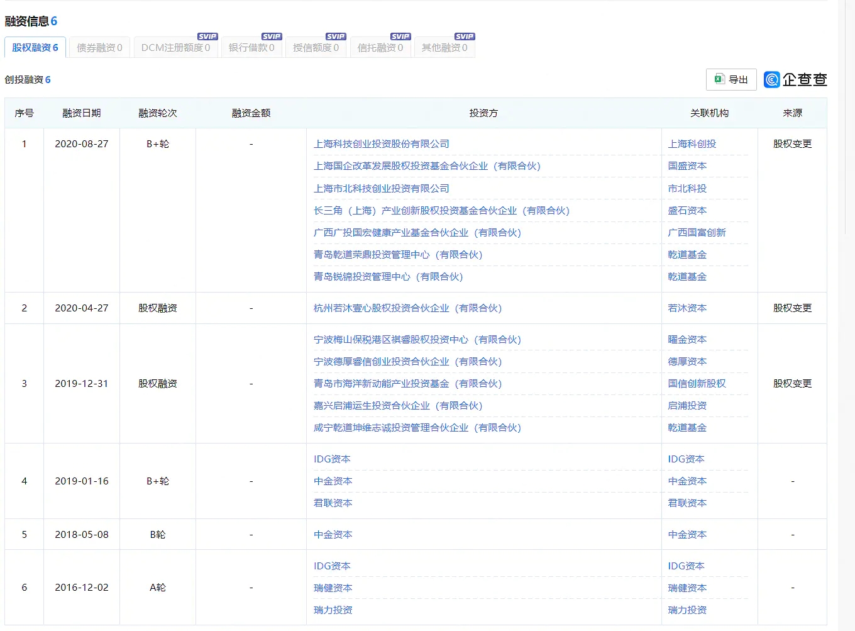Click the 国盛资本 related institution link

point(687,166)
